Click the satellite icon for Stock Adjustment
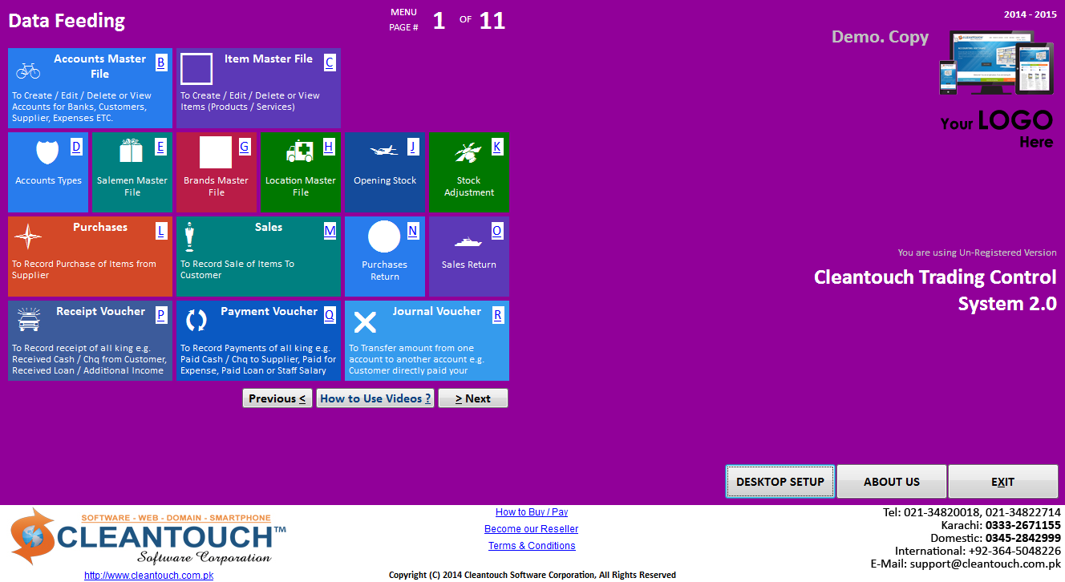Viewport: 1065px width, 582px height. (x=467, y=152)
